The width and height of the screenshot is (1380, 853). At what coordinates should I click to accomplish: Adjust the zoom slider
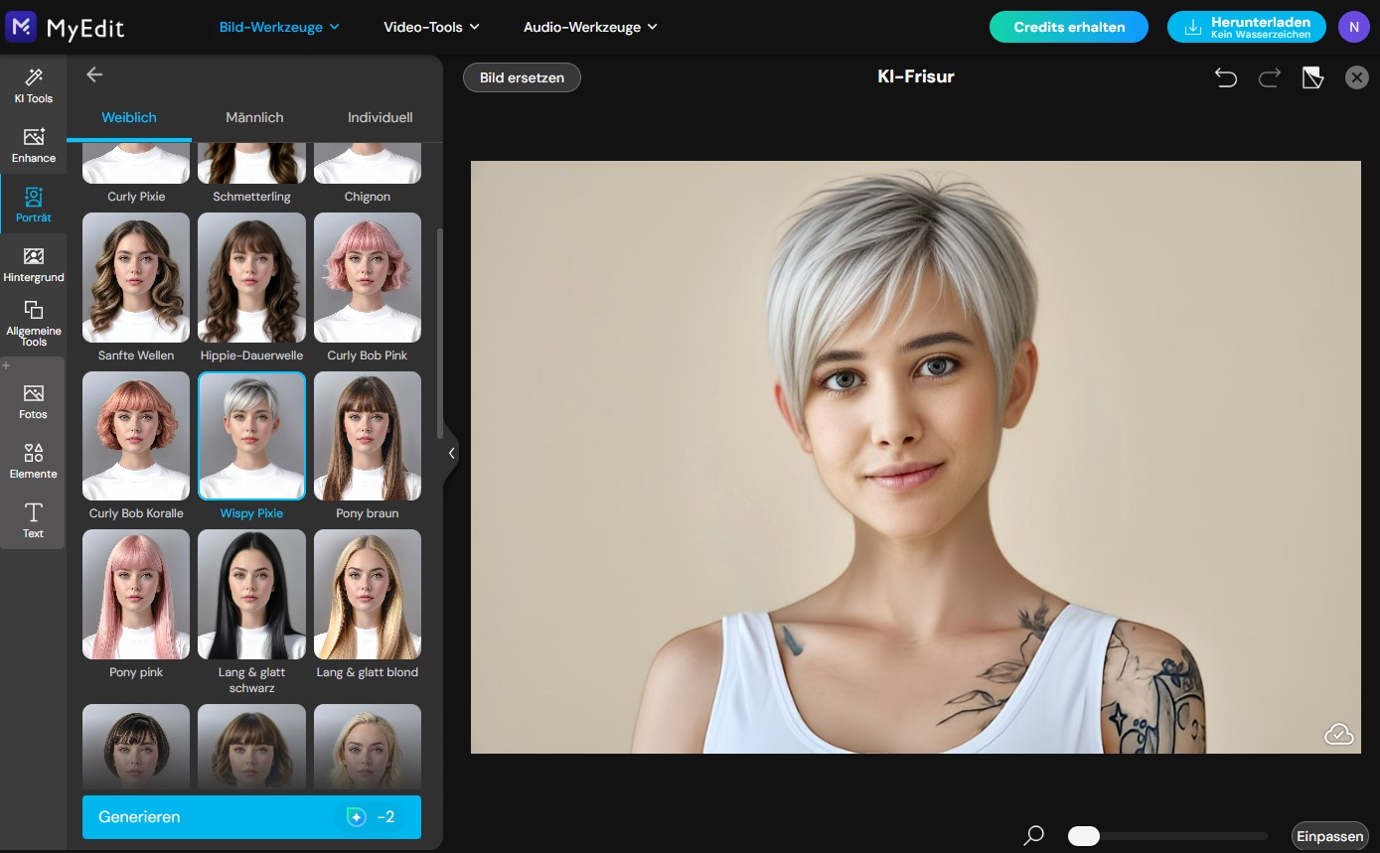1083,835
